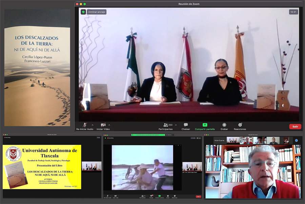Open the Participantes panel icon

pyautogui.click(x=165, y=125)
